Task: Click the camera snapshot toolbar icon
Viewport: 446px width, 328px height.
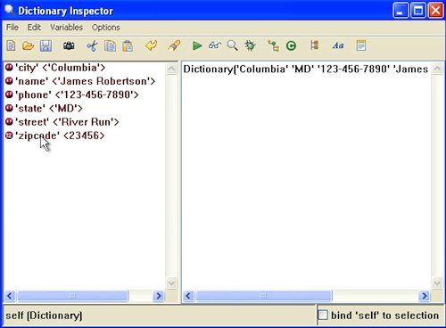Action: (69, 46)
